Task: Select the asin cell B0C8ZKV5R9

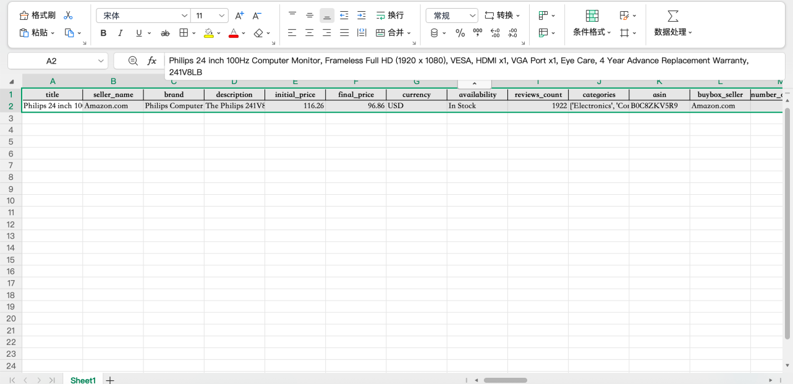Action: click(x=659, y=106)
